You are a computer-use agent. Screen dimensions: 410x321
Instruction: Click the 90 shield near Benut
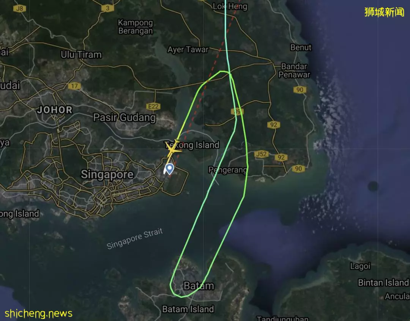click(x=300, y=90)
